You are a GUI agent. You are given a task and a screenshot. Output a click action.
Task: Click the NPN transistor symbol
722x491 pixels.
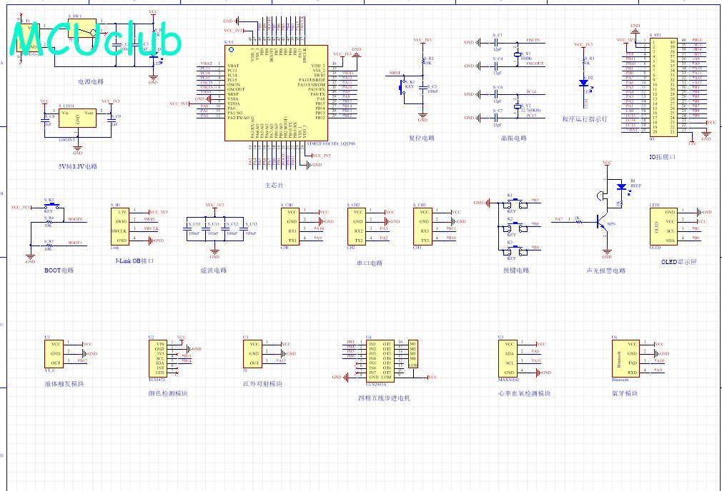(x=603, y=223)
